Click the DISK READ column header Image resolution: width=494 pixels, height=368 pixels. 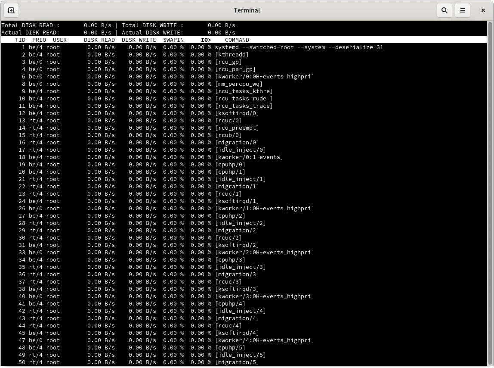click(x=99, y=40)
